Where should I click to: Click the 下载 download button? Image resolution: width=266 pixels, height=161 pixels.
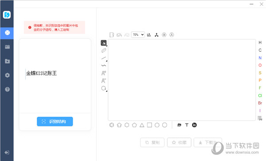click(x=208, y=142)
